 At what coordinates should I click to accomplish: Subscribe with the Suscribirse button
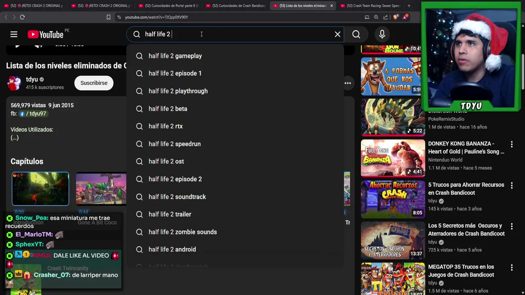point(94,83)
